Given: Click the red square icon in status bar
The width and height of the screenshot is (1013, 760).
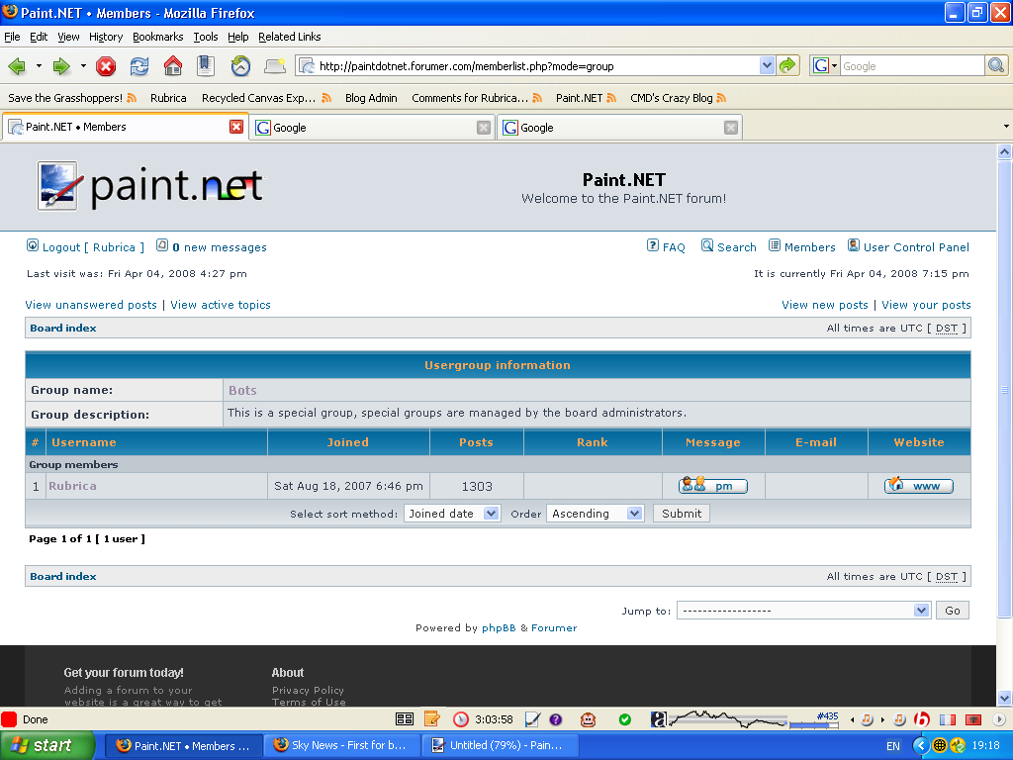Looking at the screenshot, I should (x=9, y=719).
